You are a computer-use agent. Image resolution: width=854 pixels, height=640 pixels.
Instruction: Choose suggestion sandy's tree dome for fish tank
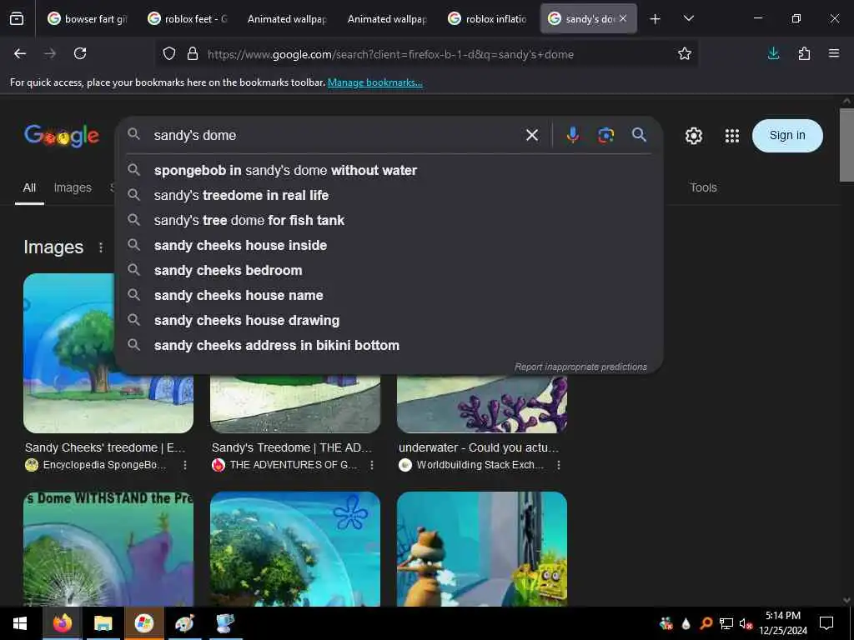click(389, 220)
